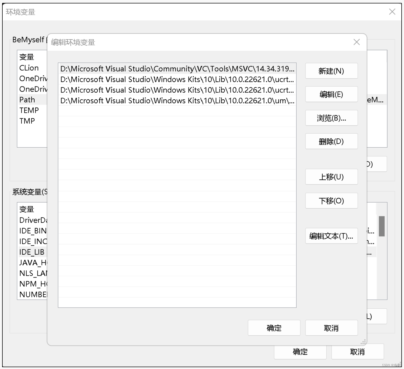Confirm edit dialog with 确定
404x369 pixels.
[274, 328]
